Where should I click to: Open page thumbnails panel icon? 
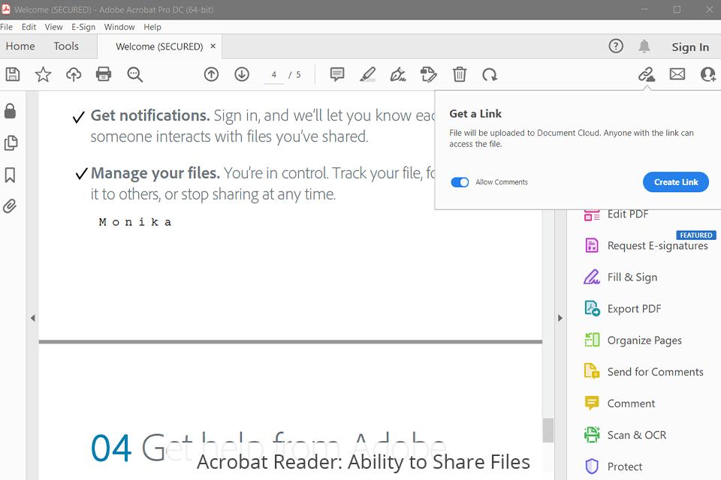click(11, 142)
